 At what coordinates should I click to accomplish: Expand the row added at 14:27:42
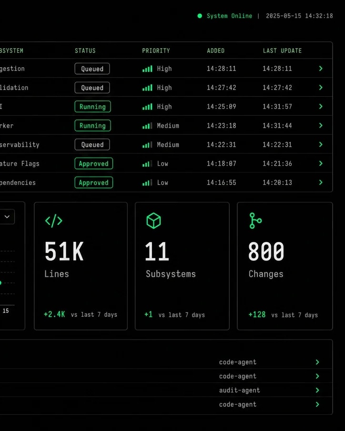coord(321,88)
